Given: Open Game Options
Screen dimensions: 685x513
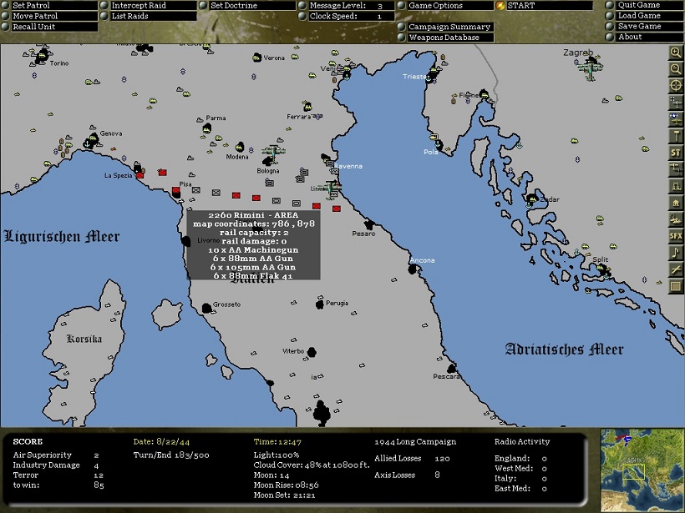Looking at the screenshot, I should (445, 5).
